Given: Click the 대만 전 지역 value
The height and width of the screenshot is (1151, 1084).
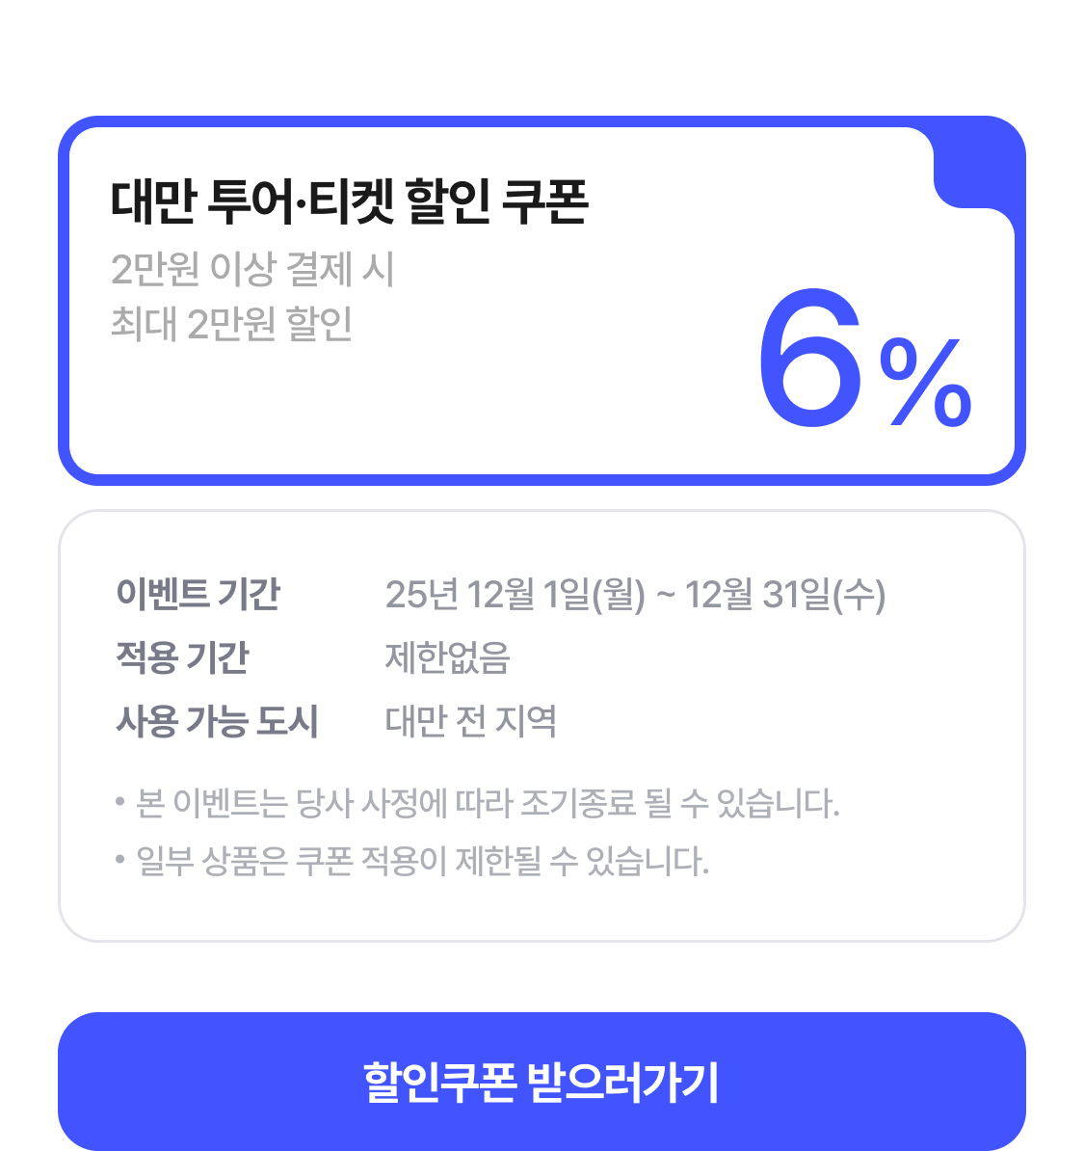Looking at the screenshot, I should pyautogui.click(x=470, y=721).
